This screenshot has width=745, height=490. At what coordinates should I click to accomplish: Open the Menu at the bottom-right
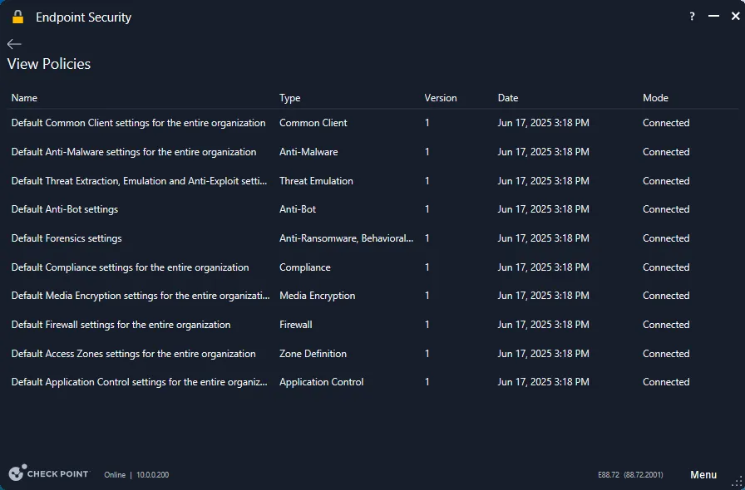[x=703, y=474]
